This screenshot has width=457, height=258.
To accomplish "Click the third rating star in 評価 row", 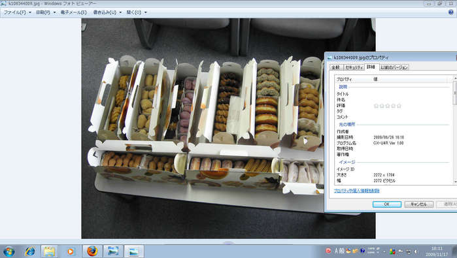I will pos(388,106).
